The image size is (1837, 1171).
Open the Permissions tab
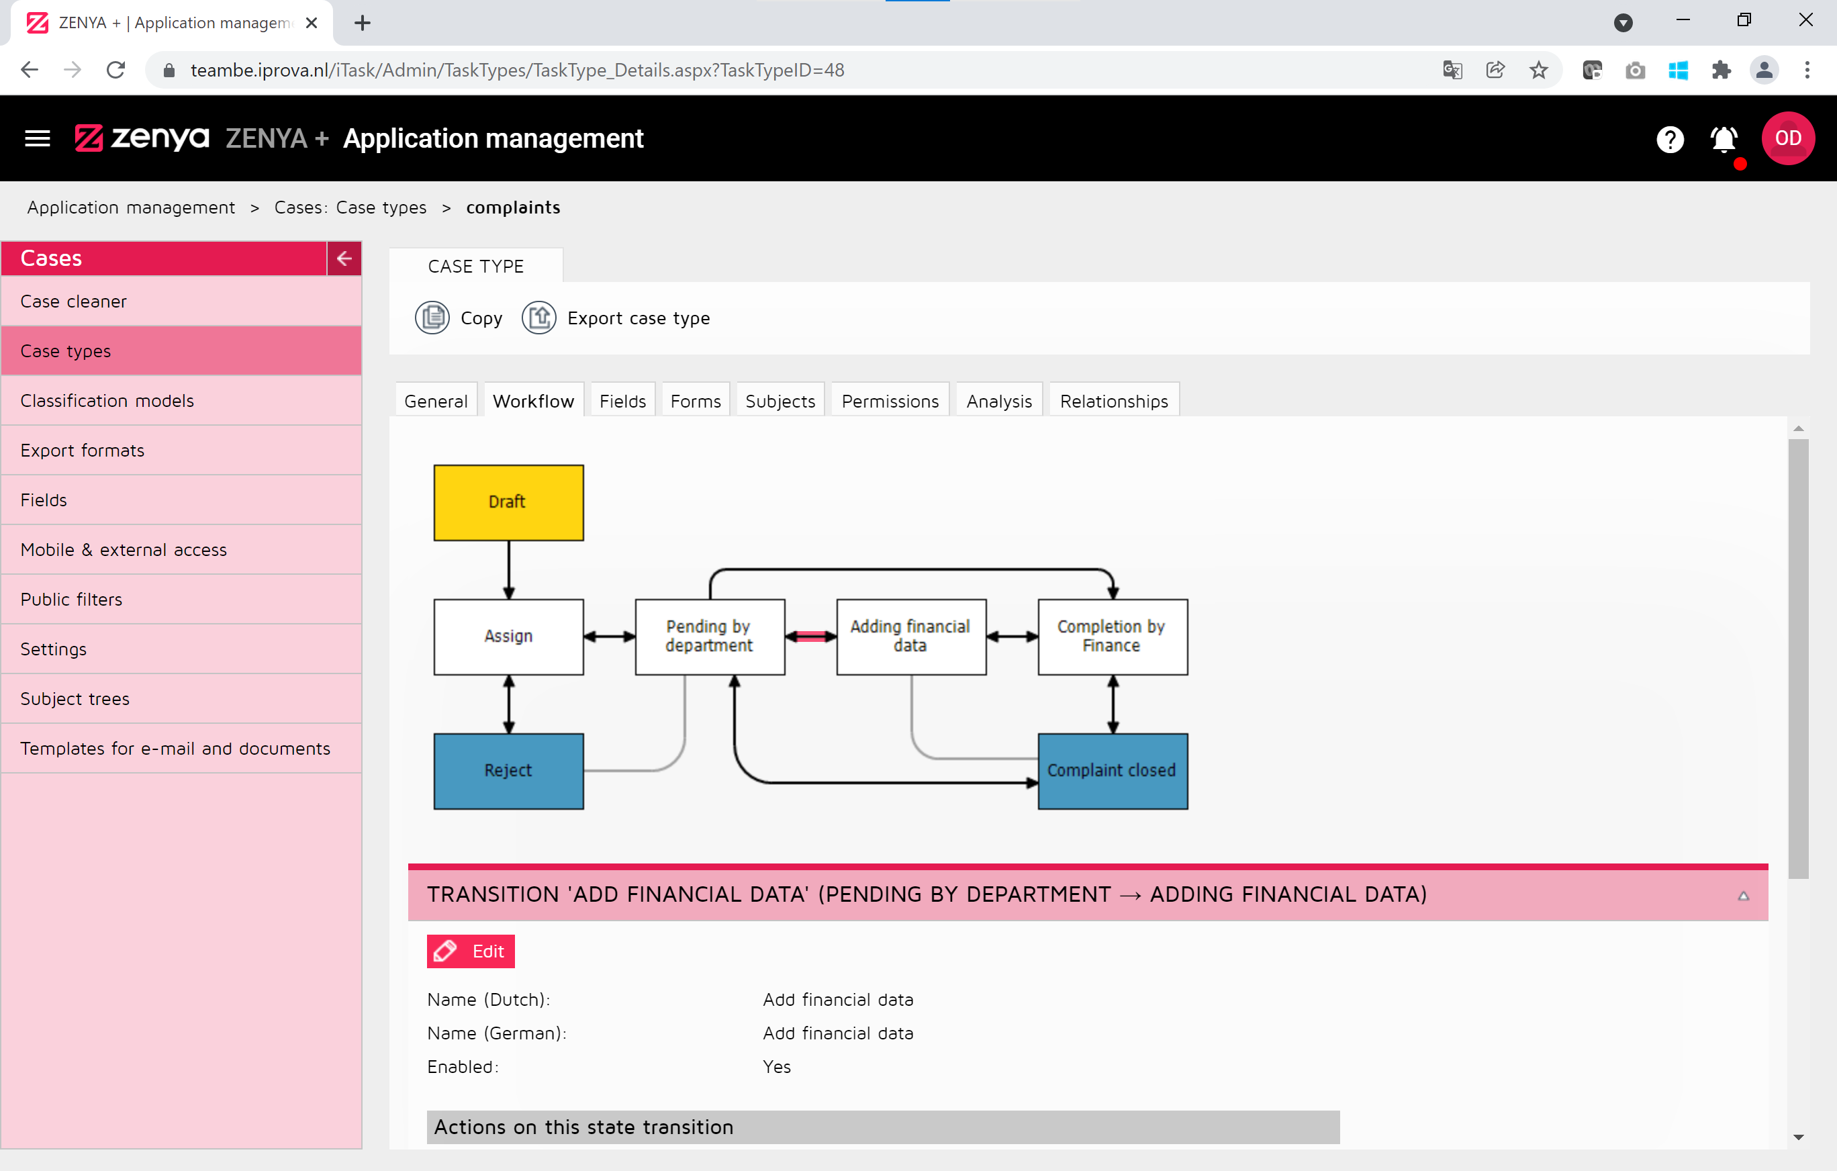(x=890, y=400)
